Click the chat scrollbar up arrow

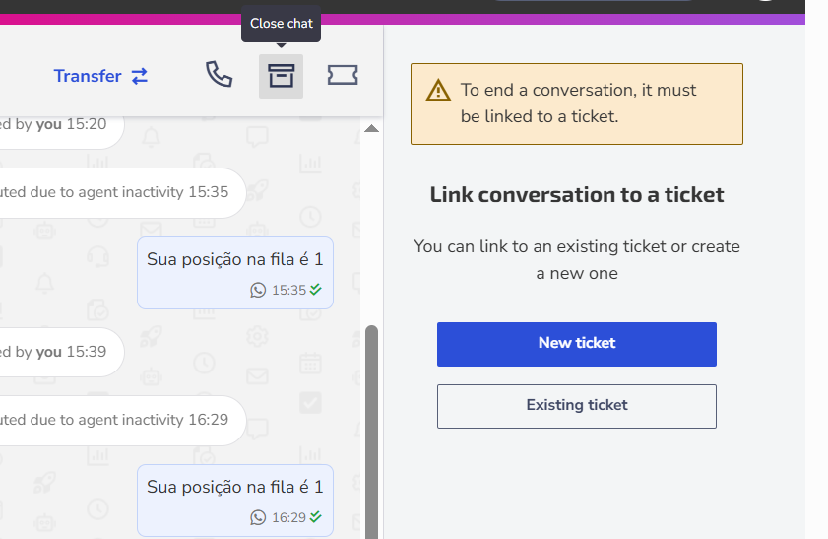click(372, 128)
